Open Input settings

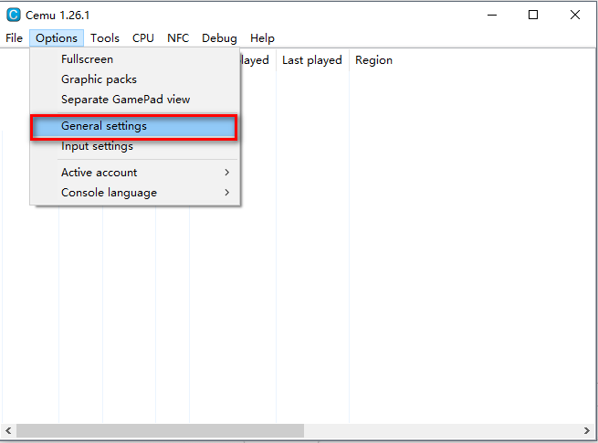click(x=135, y=146)
